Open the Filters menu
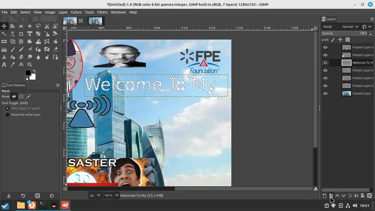The height and width of the screenshot is (211, 375). coord(102,12)
